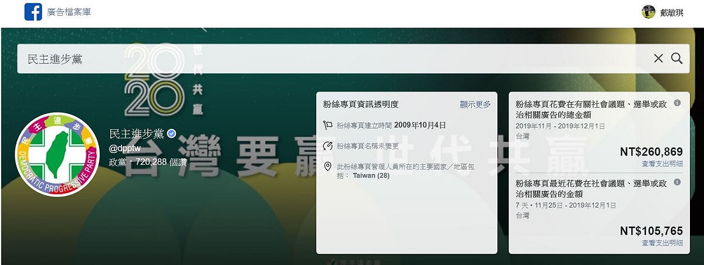Select the 粉絲專頁資訊透明度 heading
Screen dimensions: 704x265
click(361, 104)
